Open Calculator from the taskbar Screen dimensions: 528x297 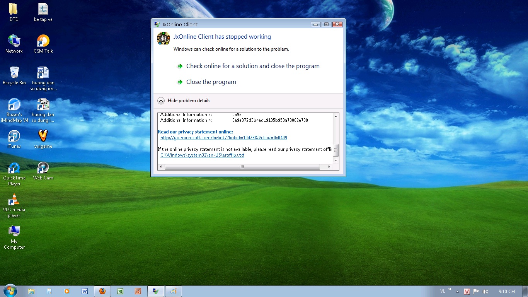49,291
